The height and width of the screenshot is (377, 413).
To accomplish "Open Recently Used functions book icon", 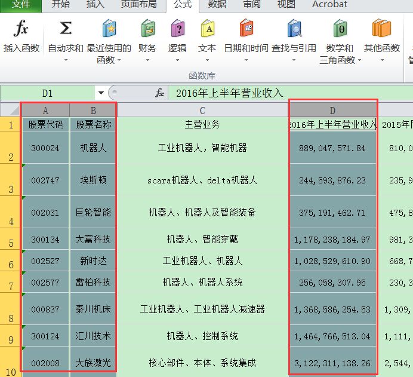I will coord(109,28).
